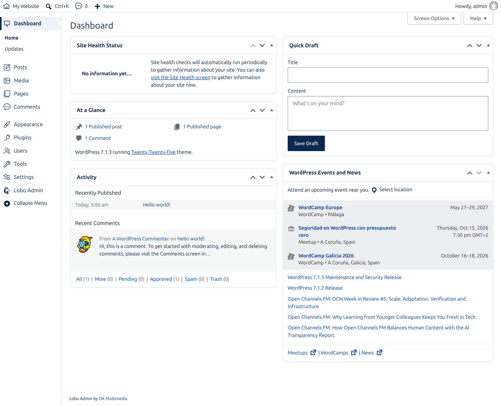Click the Users sidebar icon

tap(7, 151)
